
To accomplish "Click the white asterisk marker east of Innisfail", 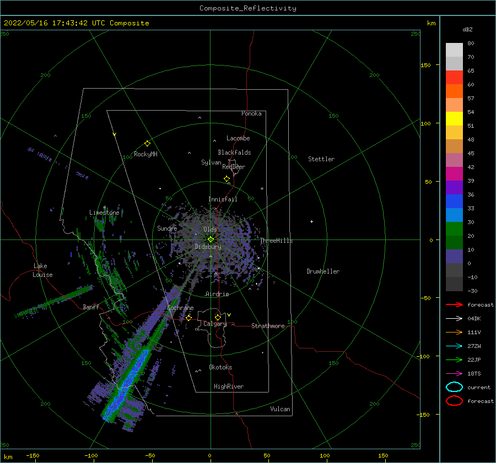I will click(x=262, y=189).
